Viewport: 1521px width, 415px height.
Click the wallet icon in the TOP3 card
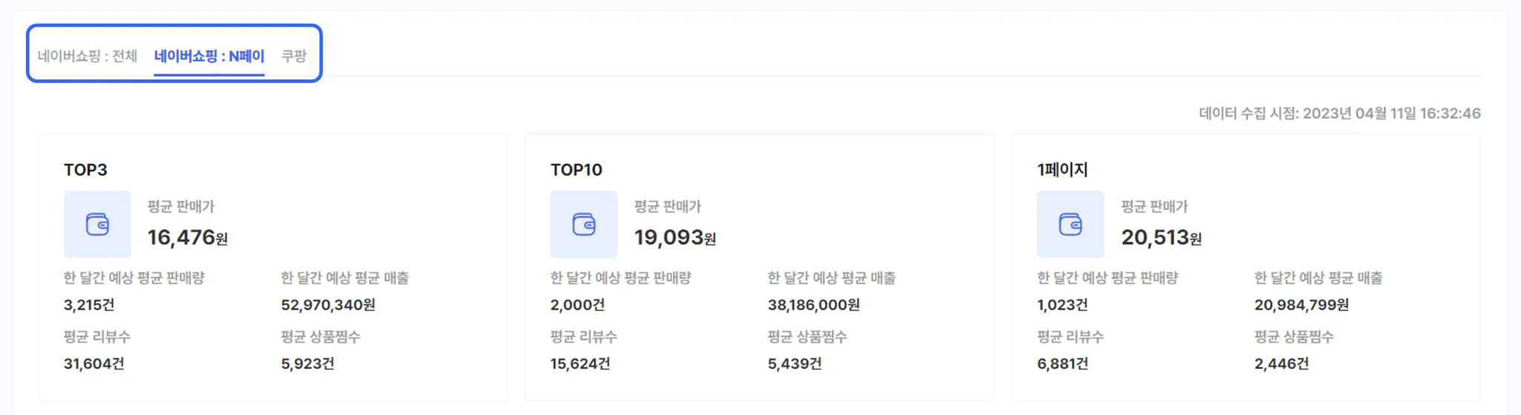click(x=97, y=224)
